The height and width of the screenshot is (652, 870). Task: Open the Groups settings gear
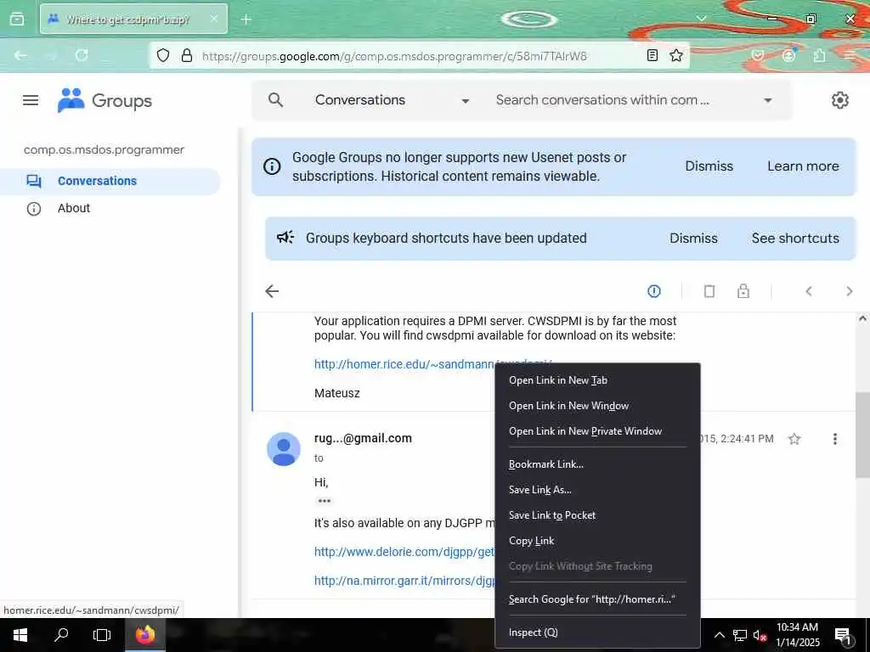pos(839,100)
